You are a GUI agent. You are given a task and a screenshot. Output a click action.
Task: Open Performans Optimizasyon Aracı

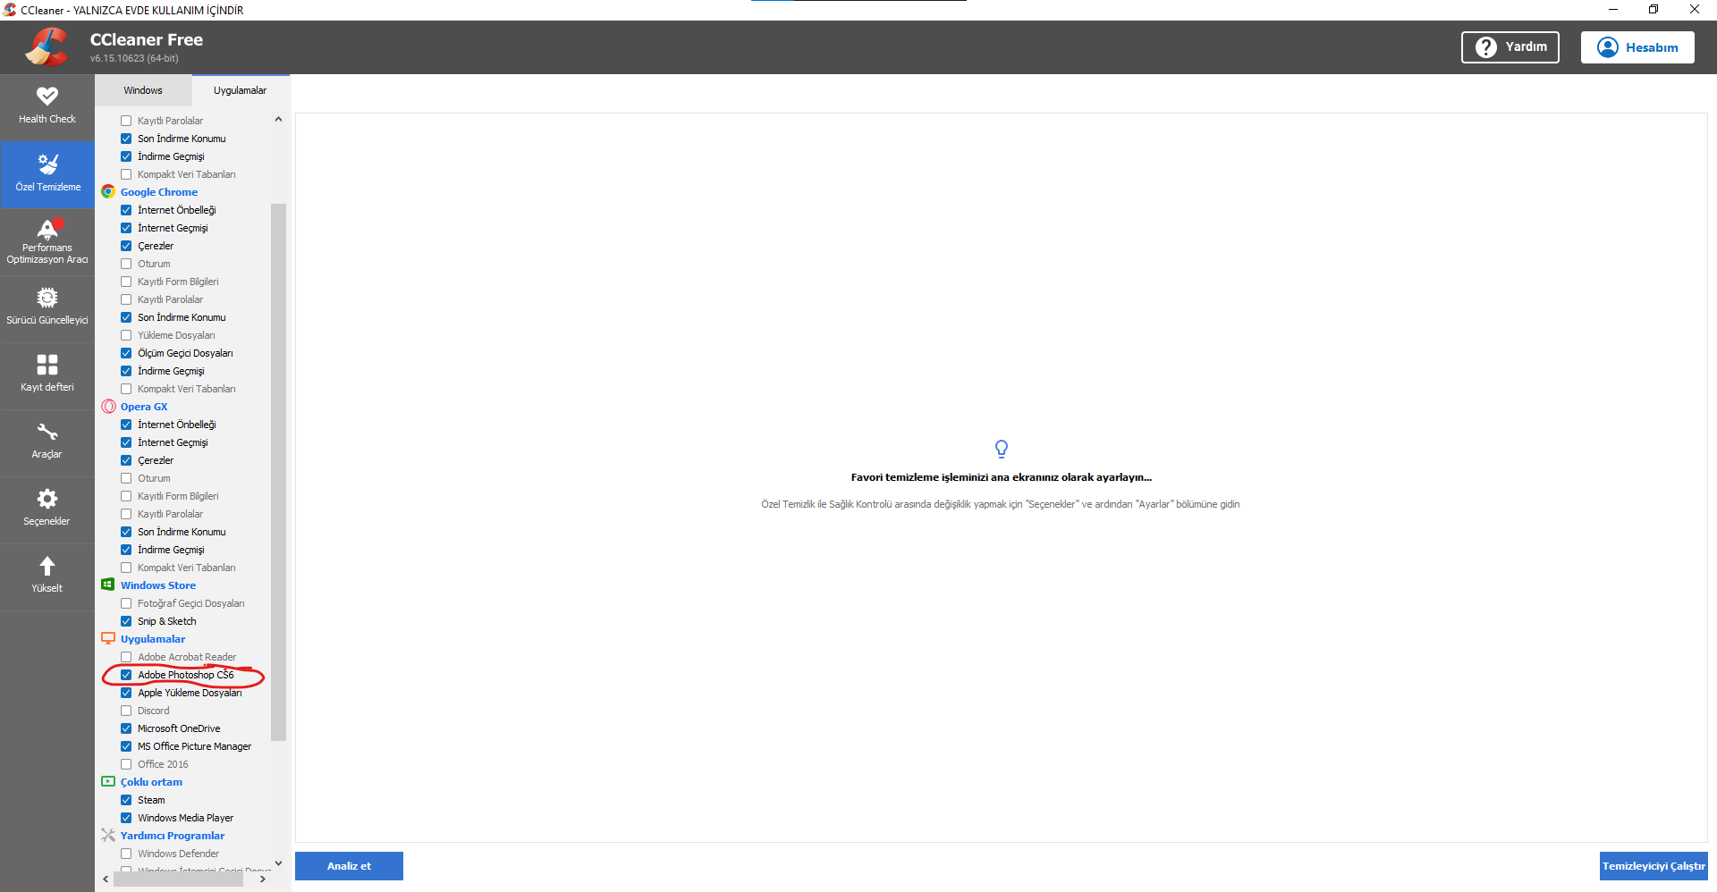coord(47,242)
